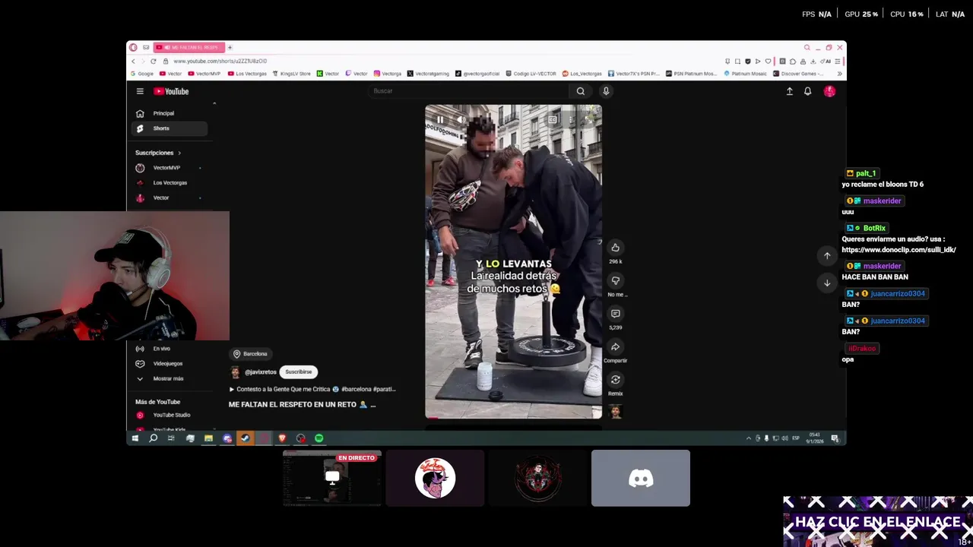Mute the Short's volume

pyautogui.click(x=460, y=119)
